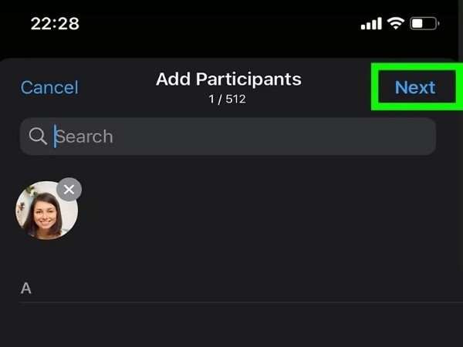Select the smiling woman's profile photo

click(46, 210)
